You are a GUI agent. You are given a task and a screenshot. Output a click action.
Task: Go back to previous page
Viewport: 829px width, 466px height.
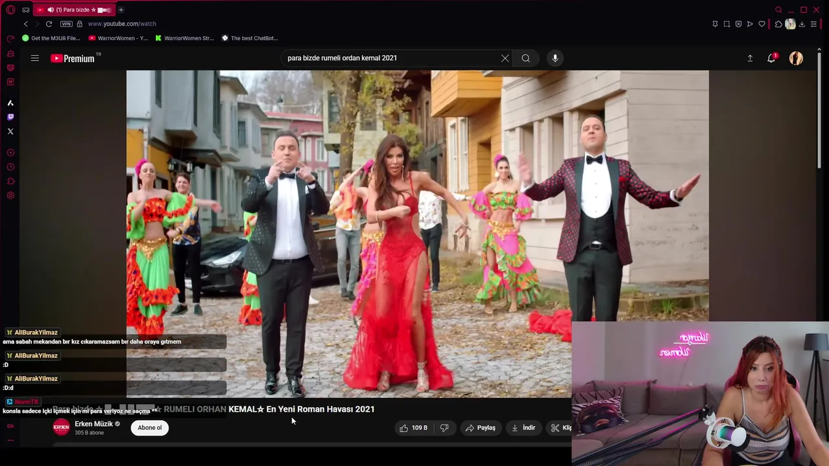pos(26,24)
